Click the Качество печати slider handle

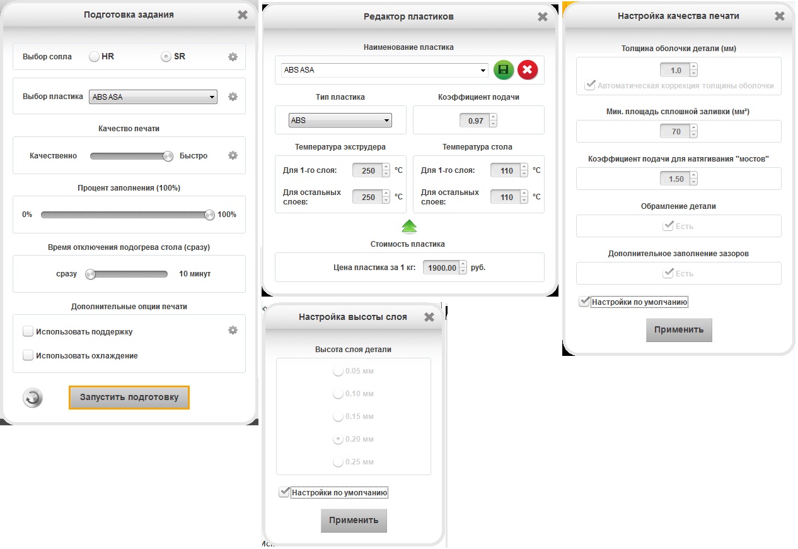(x=168, y=156)
